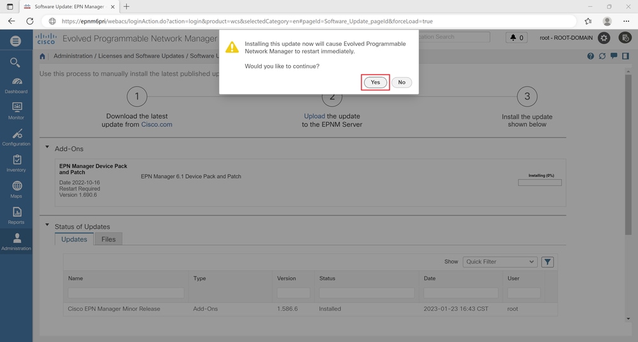This screenshot has height=342, width=638.
Task: Open the help question mark icon
Action: (590, 56)
